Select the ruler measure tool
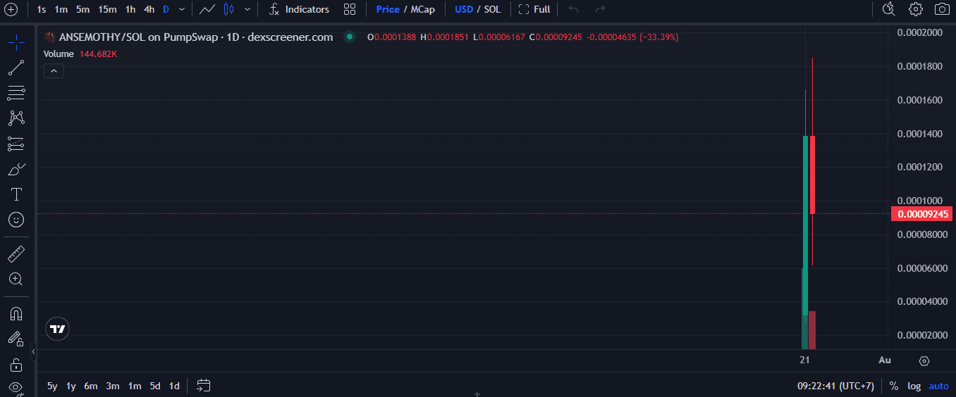Image resolution: width=956 pixels, height=397 pixels. click(x=16, y=253)
